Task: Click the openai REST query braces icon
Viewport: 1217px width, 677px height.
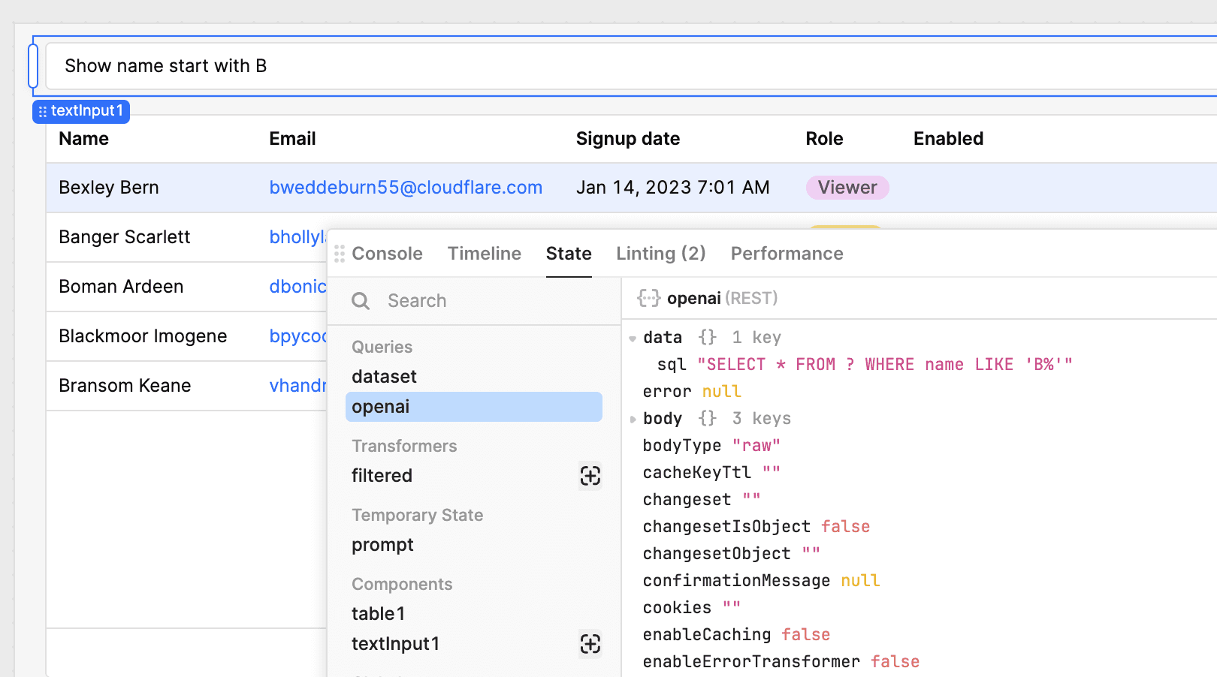Action: coord(648,299)
